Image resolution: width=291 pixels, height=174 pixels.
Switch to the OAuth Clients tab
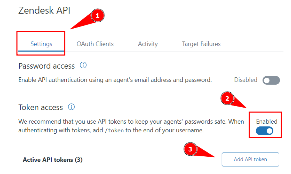[x=95, y=44]
